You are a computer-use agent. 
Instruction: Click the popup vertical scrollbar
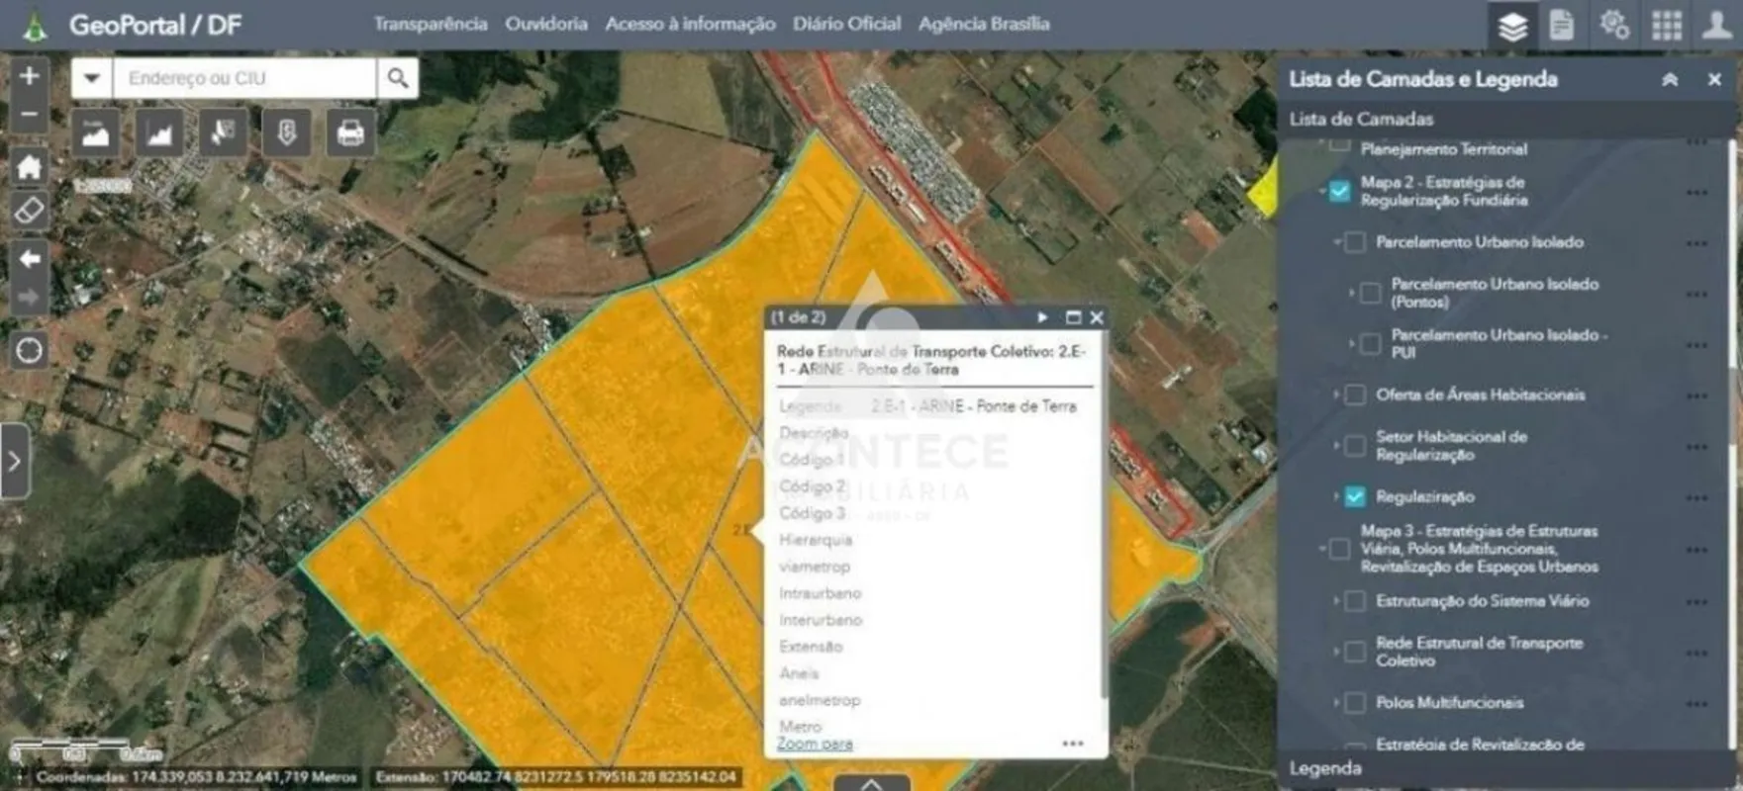pos(1104,514)
